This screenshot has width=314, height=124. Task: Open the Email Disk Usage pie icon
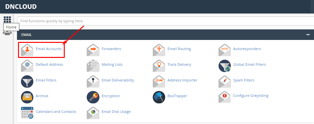93,113
